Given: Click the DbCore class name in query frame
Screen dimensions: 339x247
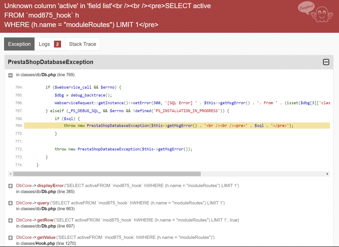Looking at the screenshot, I should tap(24, 203).
